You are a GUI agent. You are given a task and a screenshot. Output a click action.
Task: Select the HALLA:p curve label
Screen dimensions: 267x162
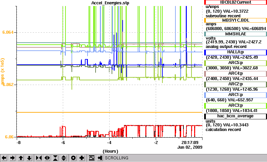pyautogui.click(x=236, y=52)
